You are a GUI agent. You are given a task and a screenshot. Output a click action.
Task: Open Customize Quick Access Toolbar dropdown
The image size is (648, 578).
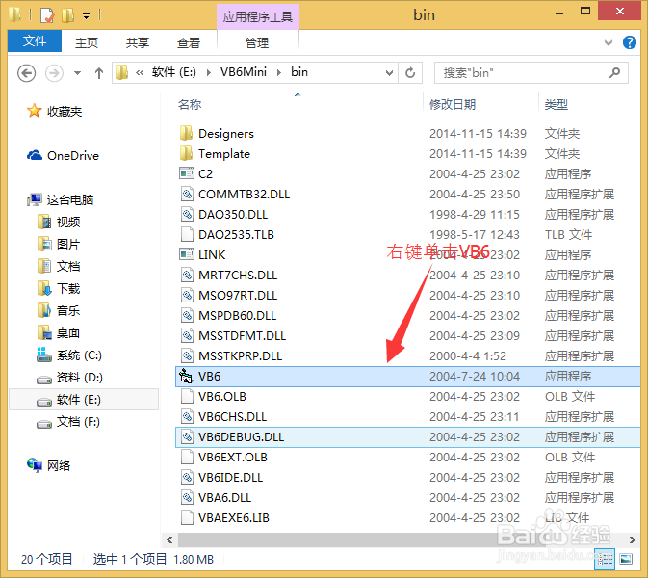[86, 16]
